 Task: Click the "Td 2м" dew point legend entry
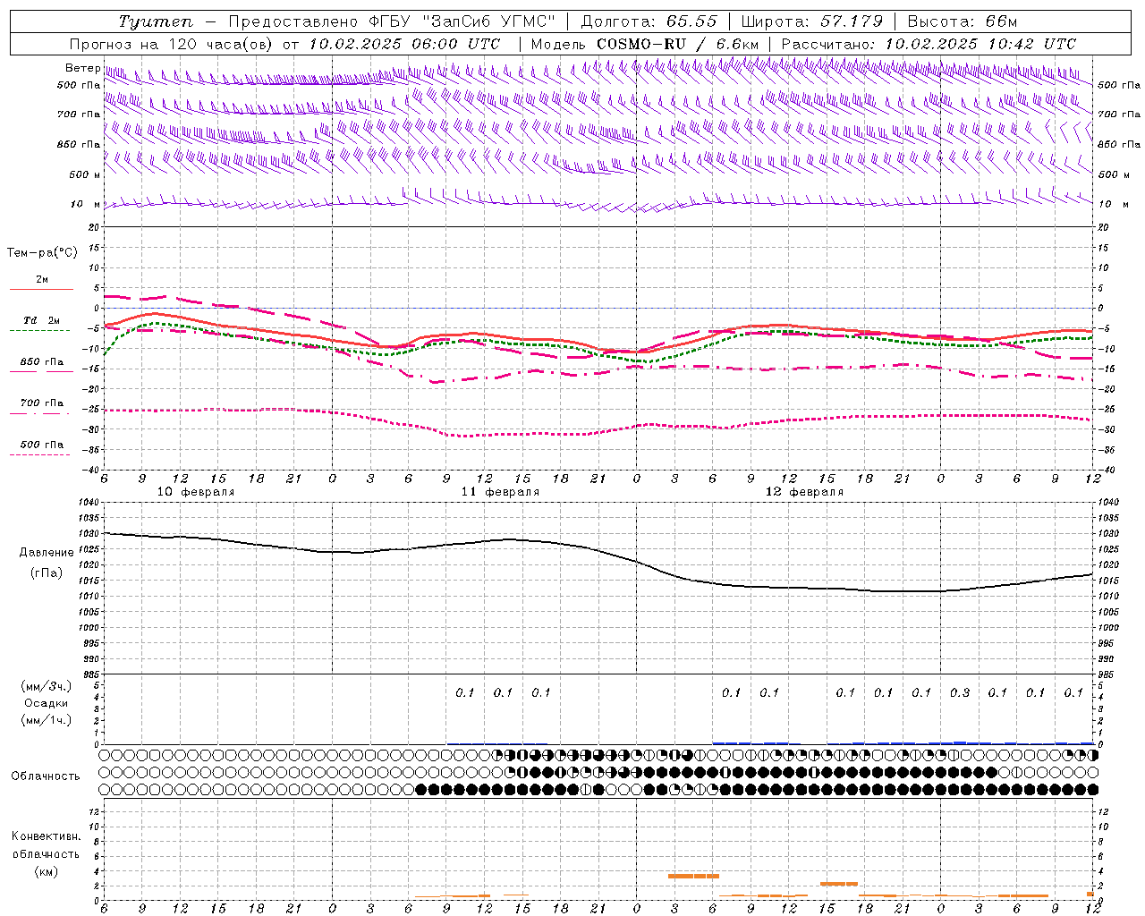[42, 320]
